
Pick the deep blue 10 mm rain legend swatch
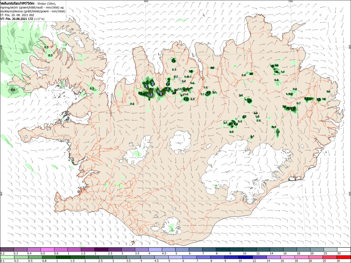[x=245, y=257]
